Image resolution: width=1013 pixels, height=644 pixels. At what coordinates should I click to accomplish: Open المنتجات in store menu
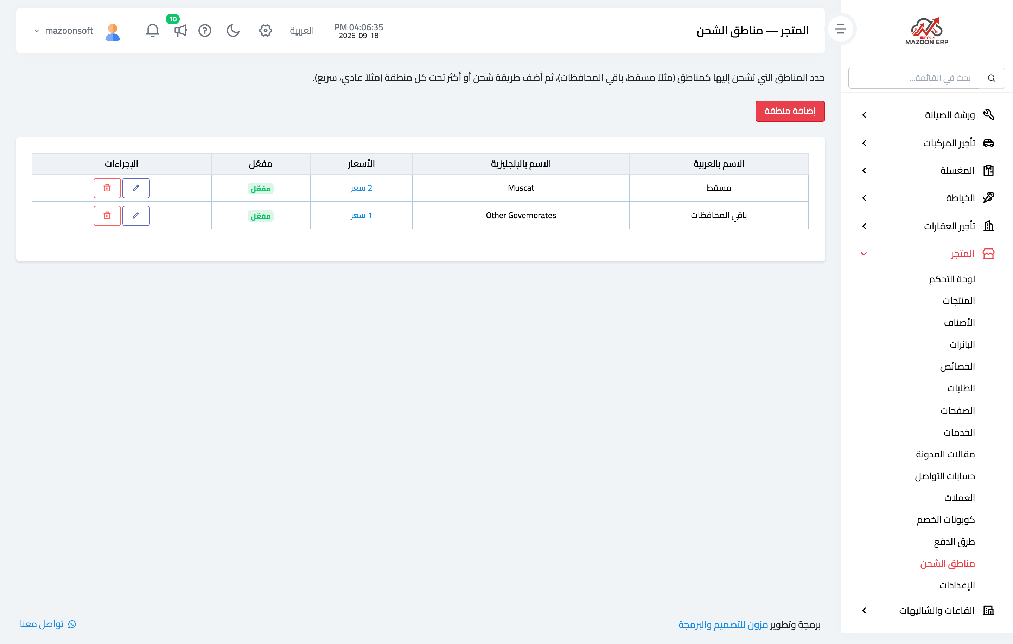(959, 301)
